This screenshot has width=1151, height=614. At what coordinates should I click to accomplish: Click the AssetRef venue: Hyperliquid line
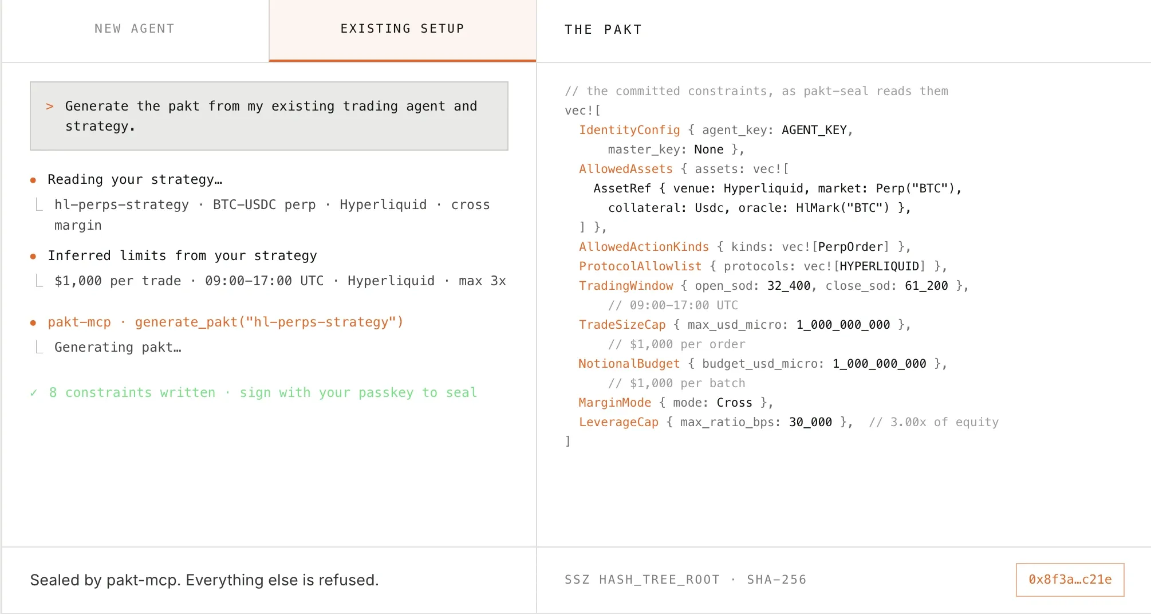click(778, 188)
